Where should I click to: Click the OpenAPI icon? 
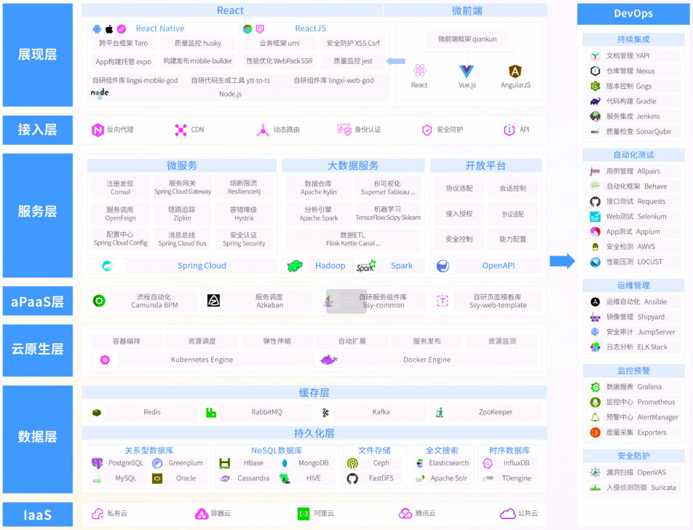[x=443, y=266]
